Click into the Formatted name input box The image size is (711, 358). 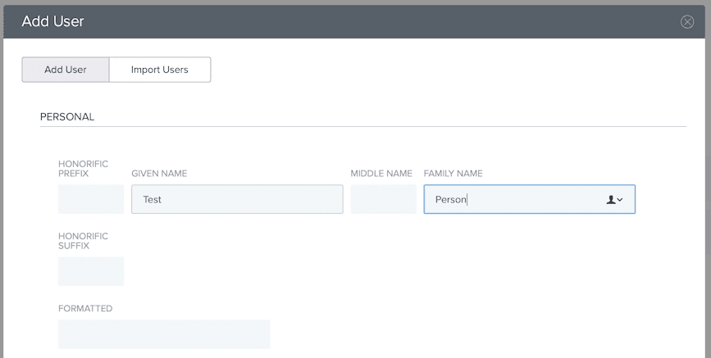(164, 334)
